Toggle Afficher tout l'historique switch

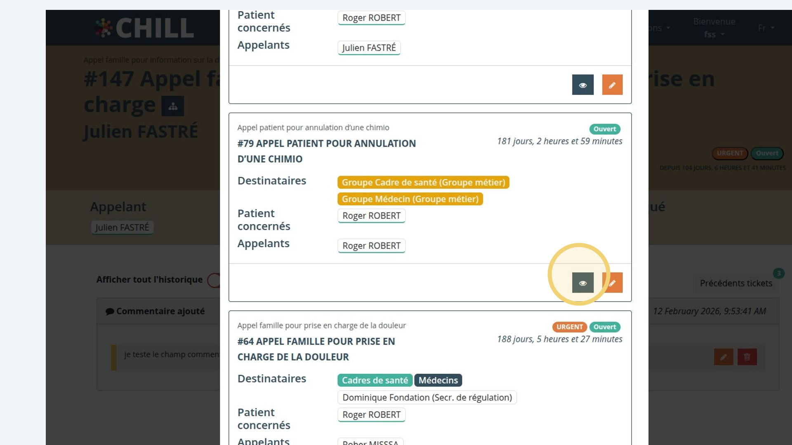(x=214, y=280)
